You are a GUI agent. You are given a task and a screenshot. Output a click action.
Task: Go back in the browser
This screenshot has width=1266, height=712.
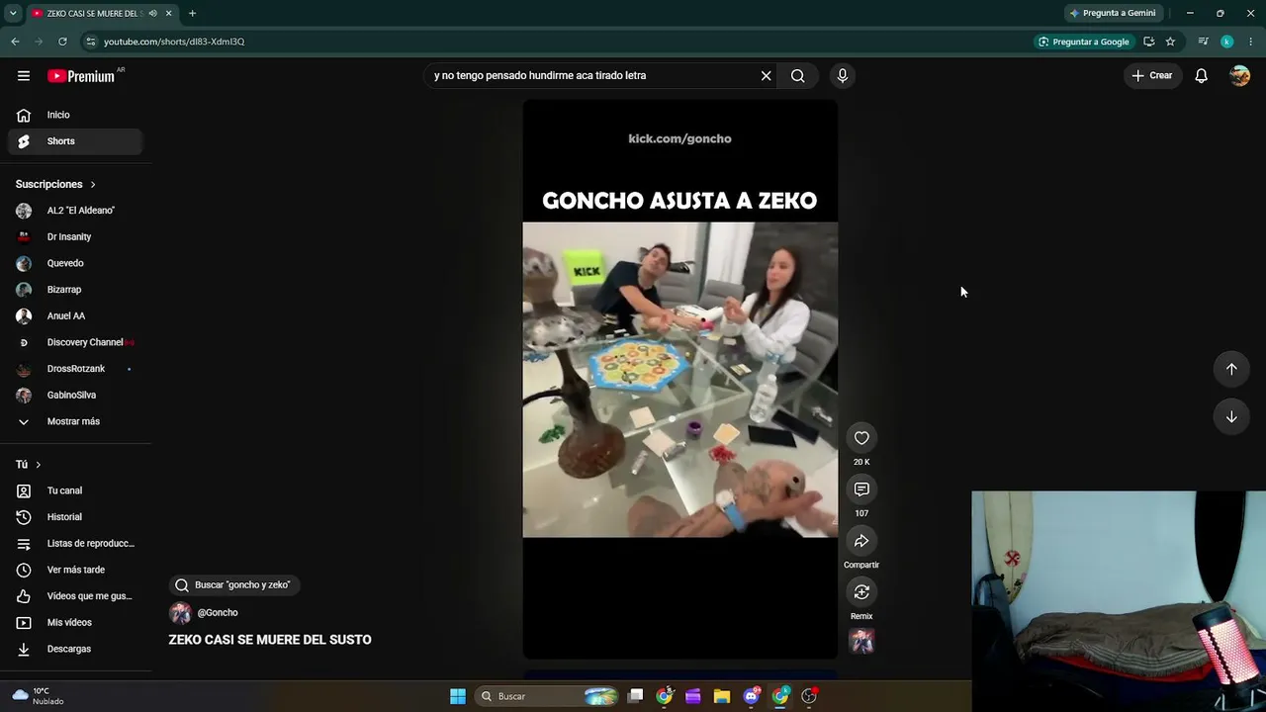pyautogui.click(x=15, y=42)
